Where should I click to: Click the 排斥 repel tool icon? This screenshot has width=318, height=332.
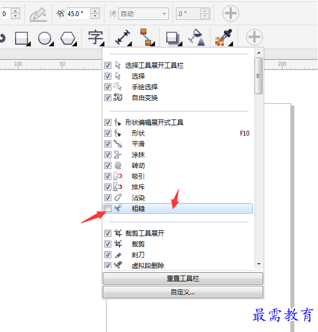click(x=118, y=187)
